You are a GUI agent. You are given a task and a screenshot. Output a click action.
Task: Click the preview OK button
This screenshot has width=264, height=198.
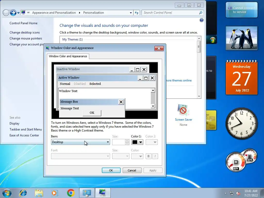92,113
